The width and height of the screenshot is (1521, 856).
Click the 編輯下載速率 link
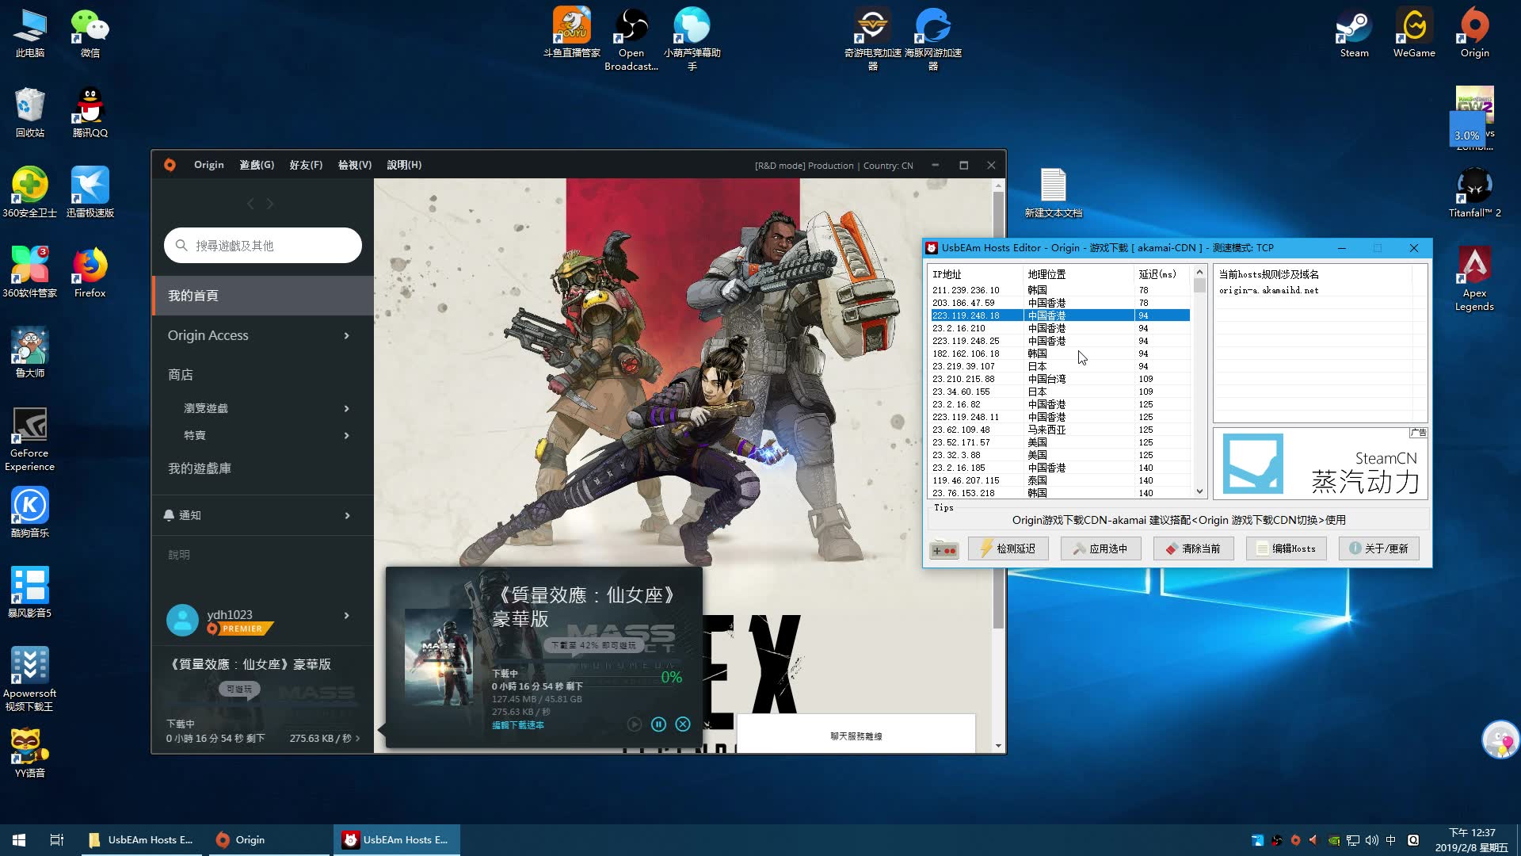tap(518, 725)
